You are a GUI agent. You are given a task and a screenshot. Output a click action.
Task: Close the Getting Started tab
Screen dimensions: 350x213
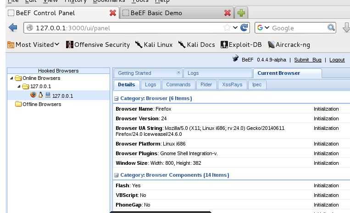click(178, 73)
